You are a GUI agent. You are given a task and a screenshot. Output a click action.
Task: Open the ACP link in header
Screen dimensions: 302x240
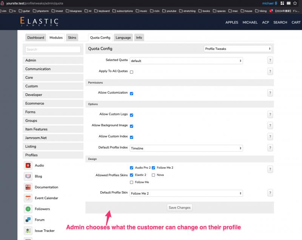click(265, 22)
